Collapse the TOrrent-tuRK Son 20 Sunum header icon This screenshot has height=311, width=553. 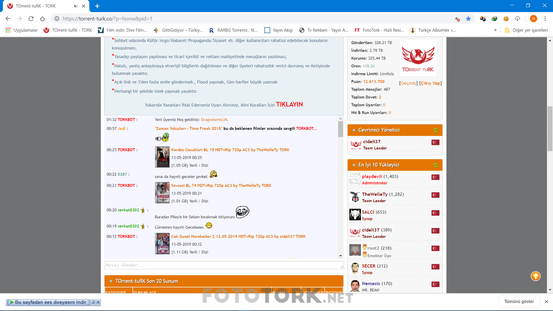click(x=111, y=281)
